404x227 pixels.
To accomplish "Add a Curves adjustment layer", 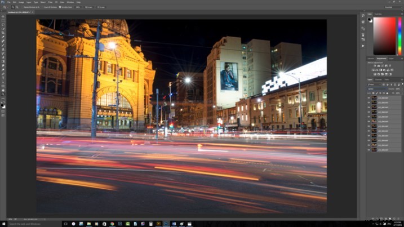I will tap(383, 66).
